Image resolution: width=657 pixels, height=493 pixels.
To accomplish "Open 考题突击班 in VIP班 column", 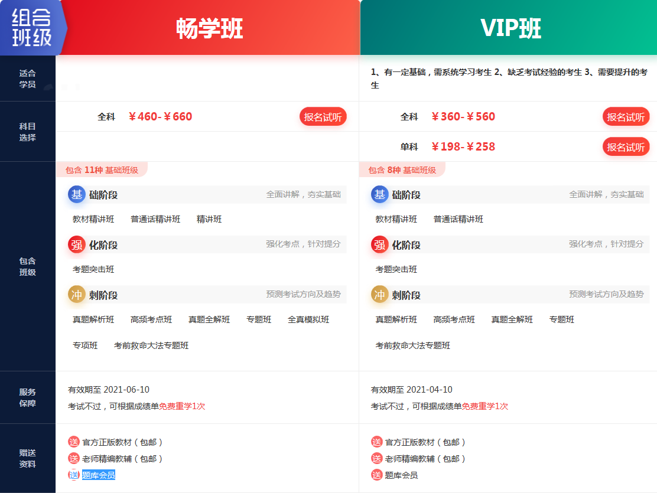I will (396, 269).
